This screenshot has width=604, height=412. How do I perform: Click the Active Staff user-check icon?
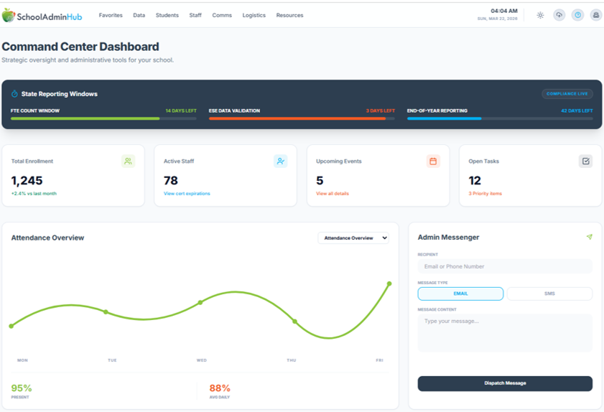click(280, 161)
